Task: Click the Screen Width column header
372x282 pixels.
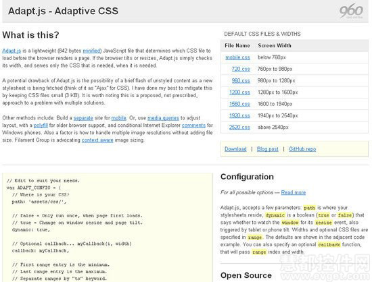Action: click(x=275, y=45)
